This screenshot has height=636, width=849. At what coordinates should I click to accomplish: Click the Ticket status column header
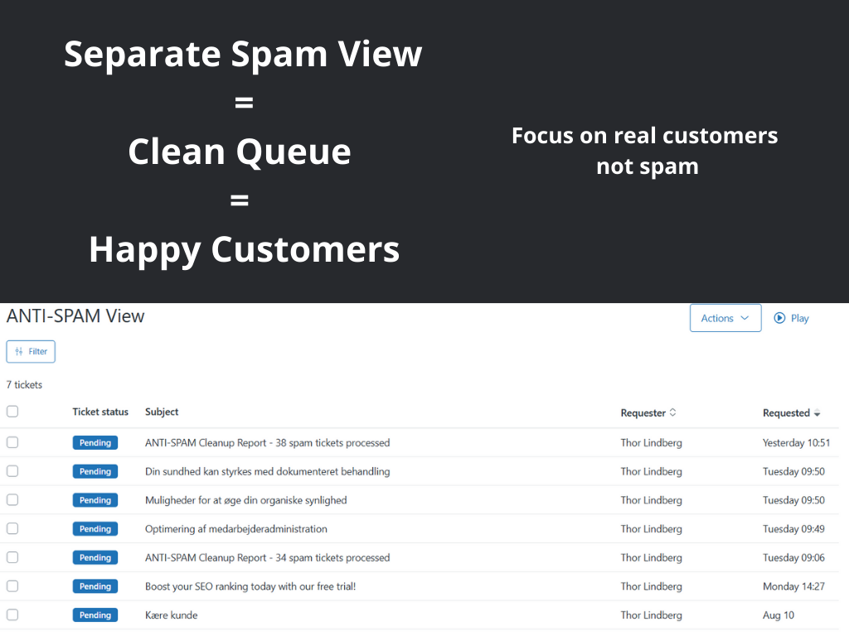pyautogui.click(x=100, y=412)
